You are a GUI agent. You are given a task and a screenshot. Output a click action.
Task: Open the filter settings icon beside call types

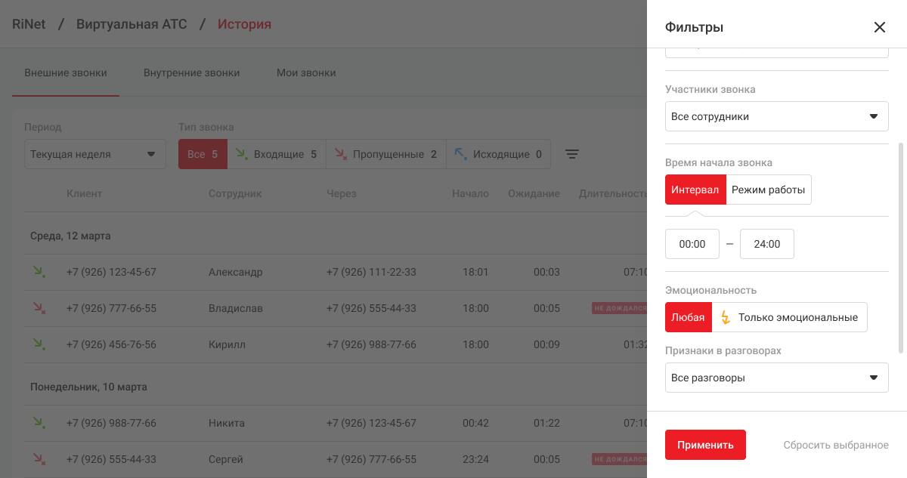point(573,154)
